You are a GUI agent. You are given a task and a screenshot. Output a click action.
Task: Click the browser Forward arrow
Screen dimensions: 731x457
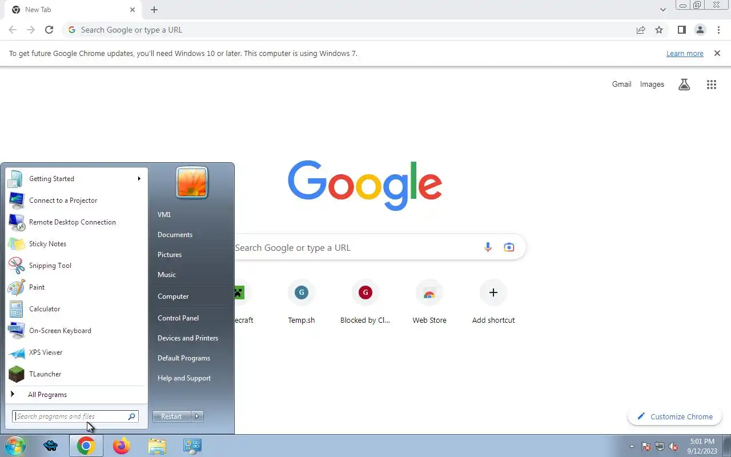pos(31,30)
